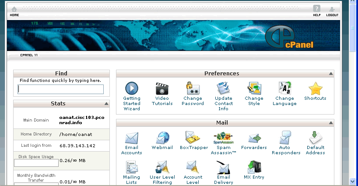Open the Change Language icon

pos(284,88)
